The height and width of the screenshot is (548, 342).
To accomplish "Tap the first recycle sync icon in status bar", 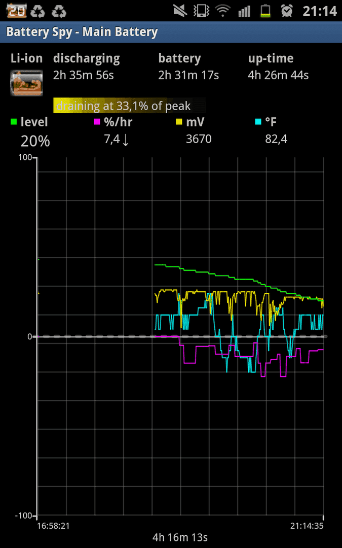I will click(x=37, y=11).
